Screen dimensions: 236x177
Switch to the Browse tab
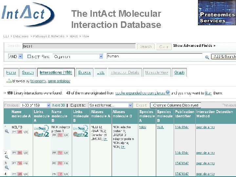[85, 72]
